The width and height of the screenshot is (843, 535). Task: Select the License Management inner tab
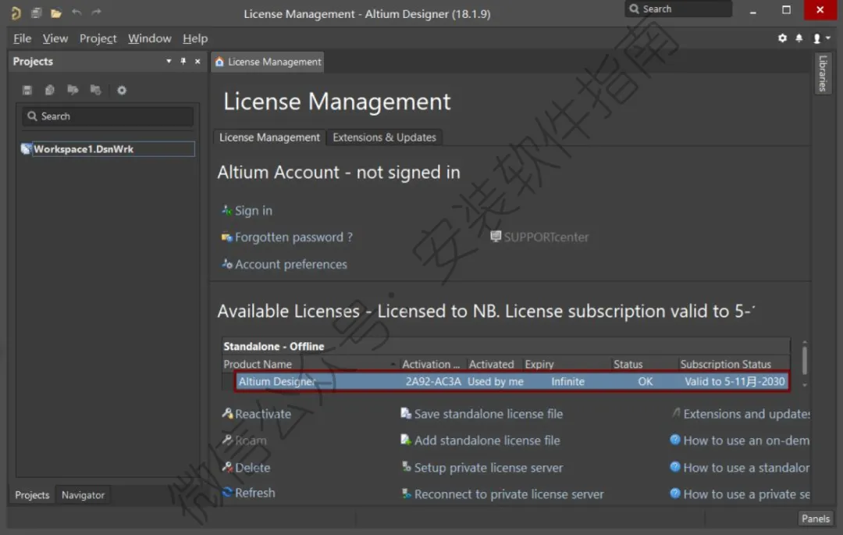point(269,137)
